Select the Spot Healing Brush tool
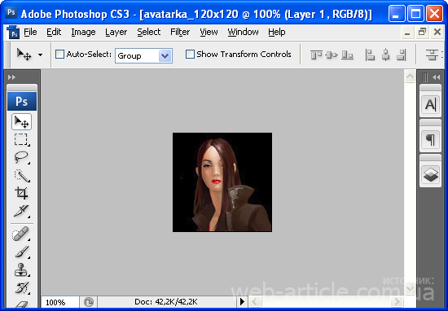This screenshot has width=448, height=311. [21, 234]
